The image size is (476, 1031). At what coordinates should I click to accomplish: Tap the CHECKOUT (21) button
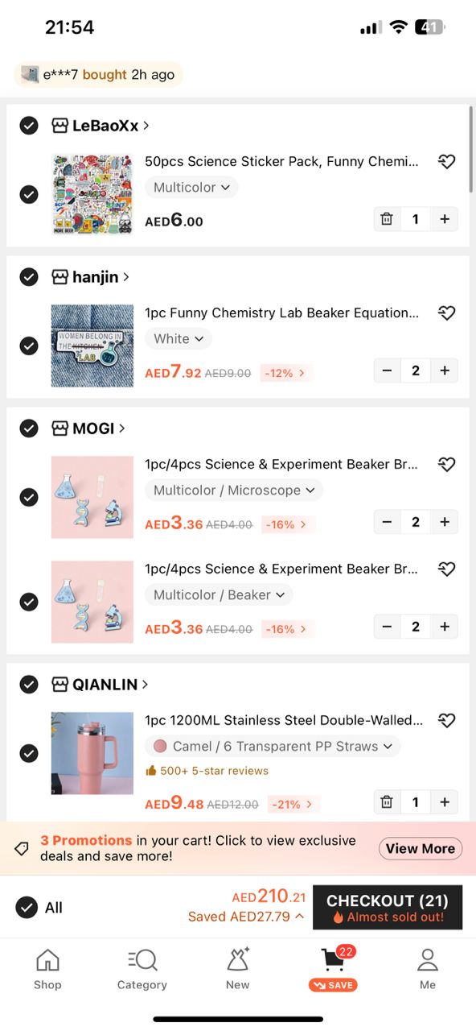pyautogui.click(x=388, y=908)
